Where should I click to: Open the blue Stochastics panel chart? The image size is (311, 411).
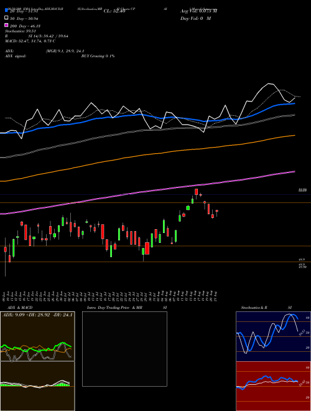point(274,336)
